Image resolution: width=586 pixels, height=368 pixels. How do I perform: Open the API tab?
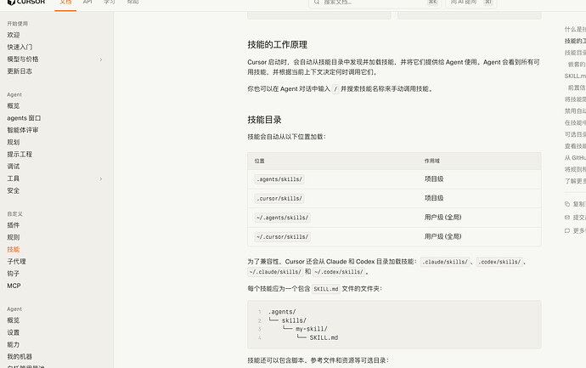(x=87, y=3)
